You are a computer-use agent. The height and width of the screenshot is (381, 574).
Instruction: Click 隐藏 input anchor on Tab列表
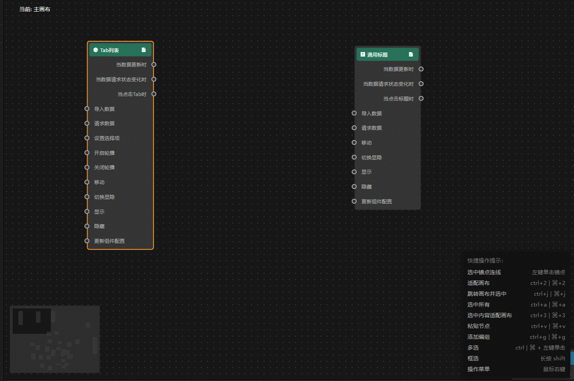[87, 226]
